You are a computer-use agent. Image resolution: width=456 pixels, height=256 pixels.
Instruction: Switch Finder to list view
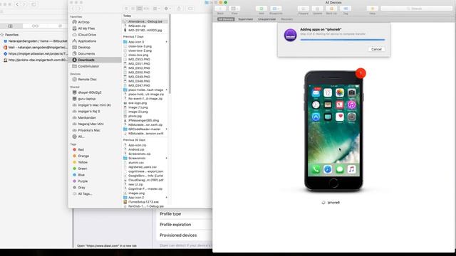133,9
